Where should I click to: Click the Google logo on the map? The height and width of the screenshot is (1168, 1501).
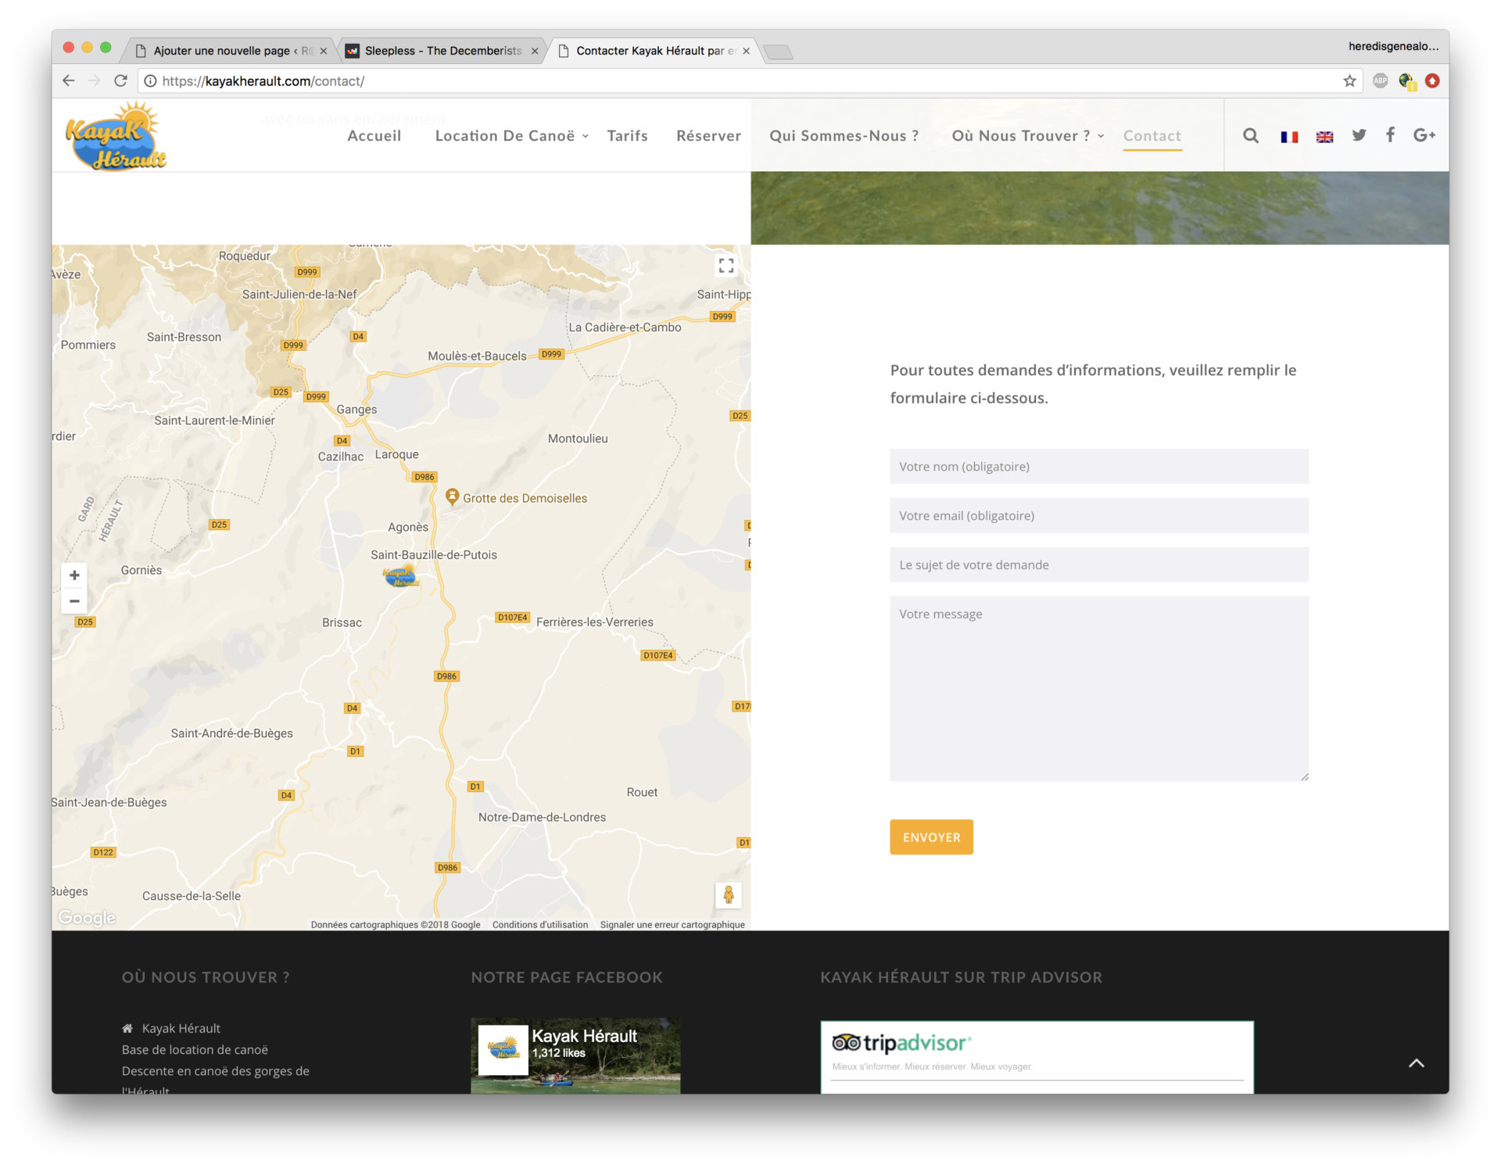click(x=87, y=918)
